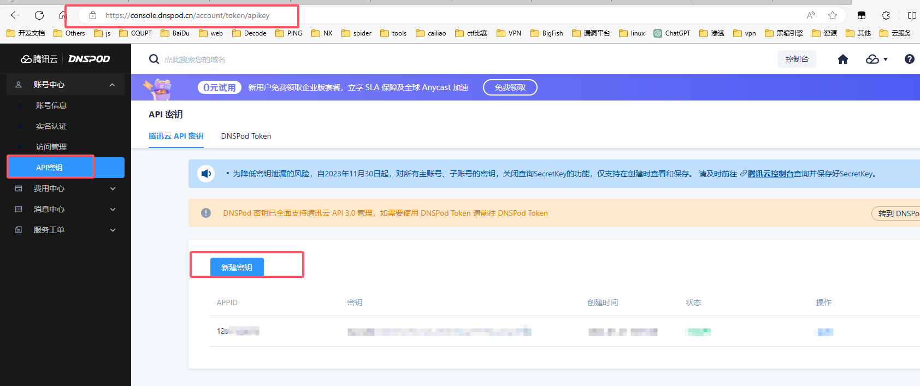Open the cloud account dropdown
This screenshot has height=386, width=920.
tap(876, 60)
